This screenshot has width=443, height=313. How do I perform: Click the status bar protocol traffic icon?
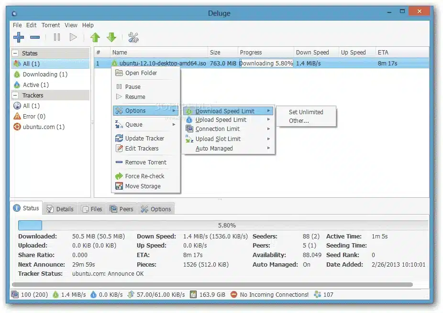[x=131, y=294]
